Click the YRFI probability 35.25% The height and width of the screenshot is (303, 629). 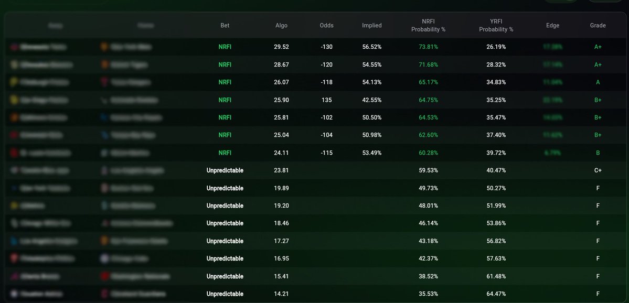[496, 100]
